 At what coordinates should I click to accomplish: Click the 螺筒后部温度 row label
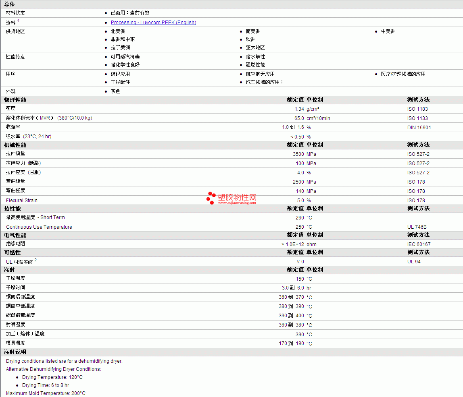21,296
